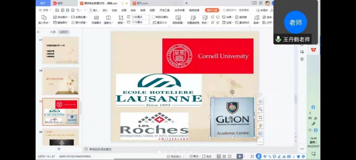Open the Design (设计) ribbon tab
The width and height of the screenshot is (356, 160).
(x=105, y=10)
